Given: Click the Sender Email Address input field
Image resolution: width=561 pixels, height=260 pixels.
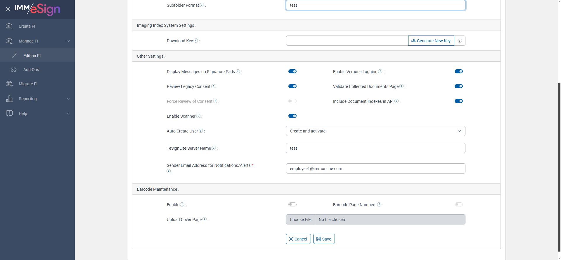Looking at the screenshot, I should [x=375, y=169].
